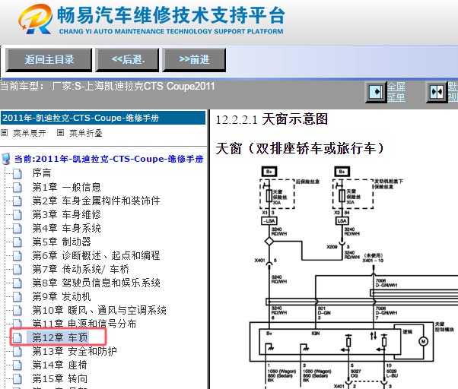This screenshot has height=389, width=458.
Task: Go back with the <<后退 button
Action: 127,60
